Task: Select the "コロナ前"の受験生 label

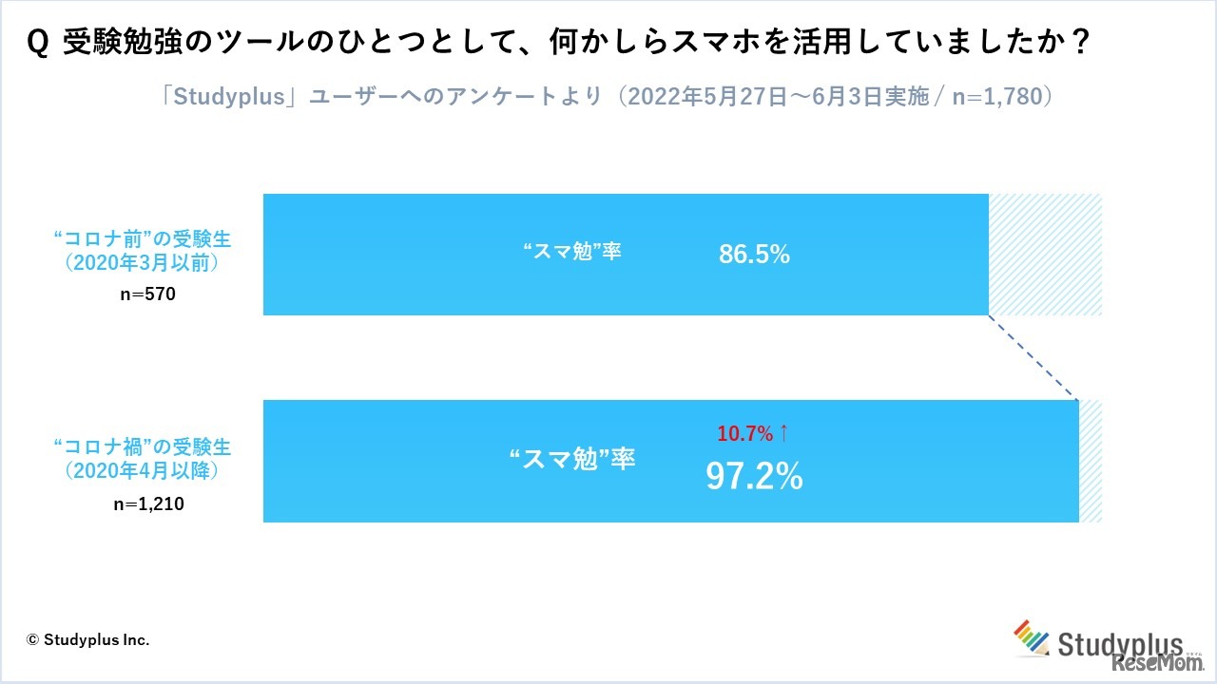Action: (x=143, y=237)
